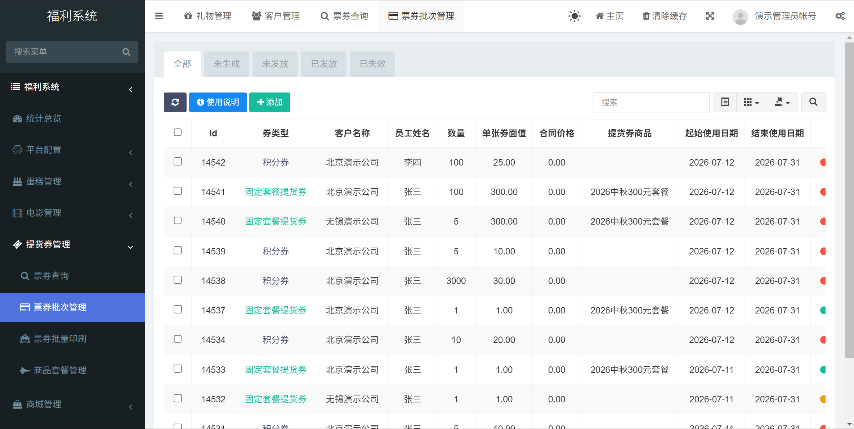
Task: Check the box for row 14539
Action: click(178, 250)
